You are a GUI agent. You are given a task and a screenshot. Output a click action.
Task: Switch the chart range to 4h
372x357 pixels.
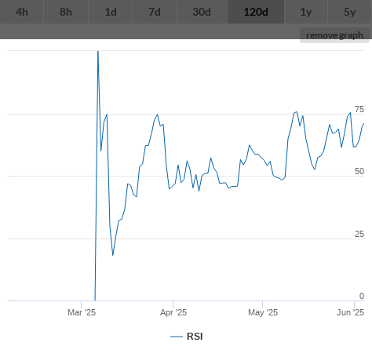click(x=22, y=12)
